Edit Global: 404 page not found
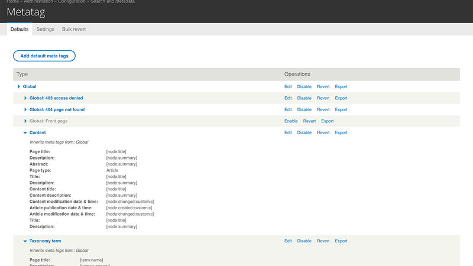Screen dimensions: 473x266 coord(288,109)
